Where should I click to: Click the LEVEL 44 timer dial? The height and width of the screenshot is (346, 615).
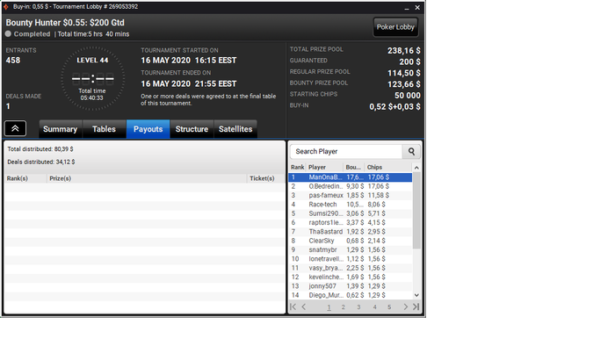92,78
